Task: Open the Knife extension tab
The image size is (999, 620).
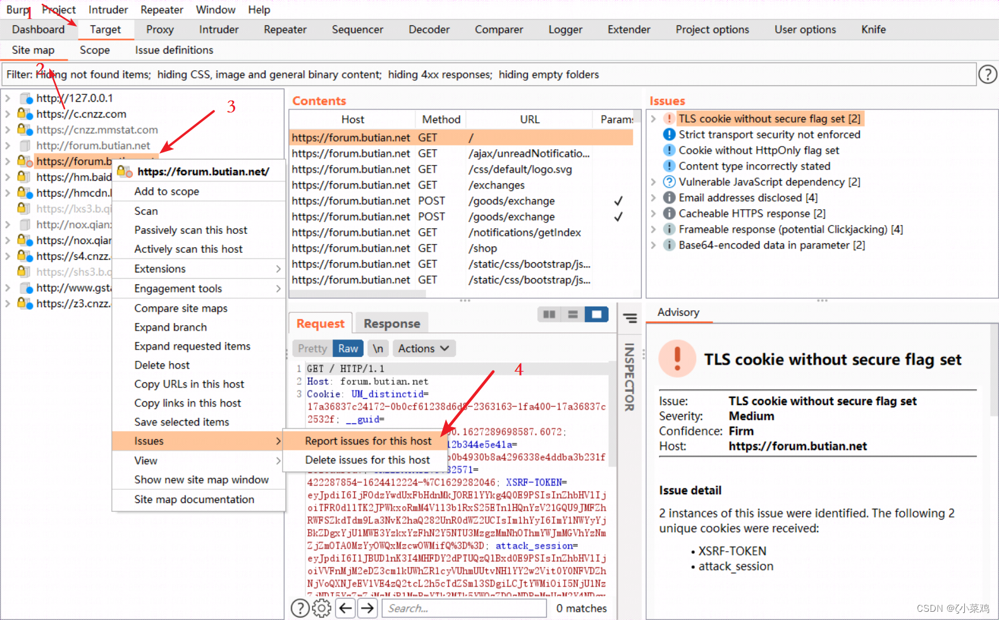Action: coord(874,30)
